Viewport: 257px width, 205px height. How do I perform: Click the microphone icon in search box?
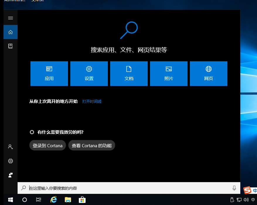point(234,188)
